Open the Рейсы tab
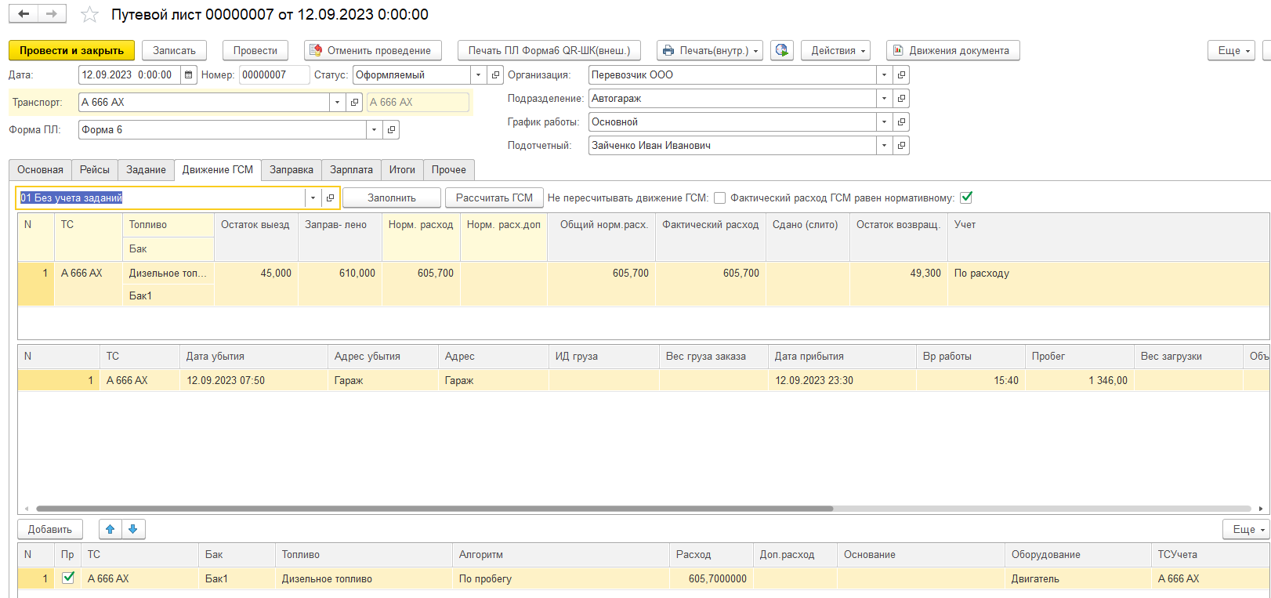The height and width of the screenshot is (598, 1271). pyautogui.click(x=95, y=170)
